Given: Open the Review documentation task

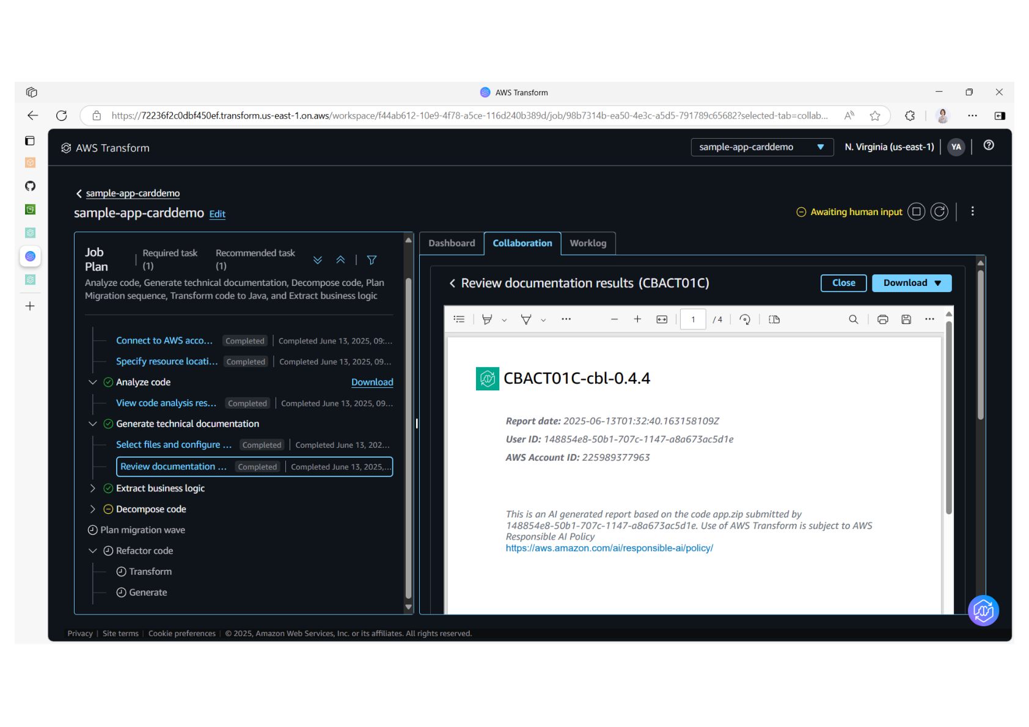Looking at the screenshot, I should (174, 467).
